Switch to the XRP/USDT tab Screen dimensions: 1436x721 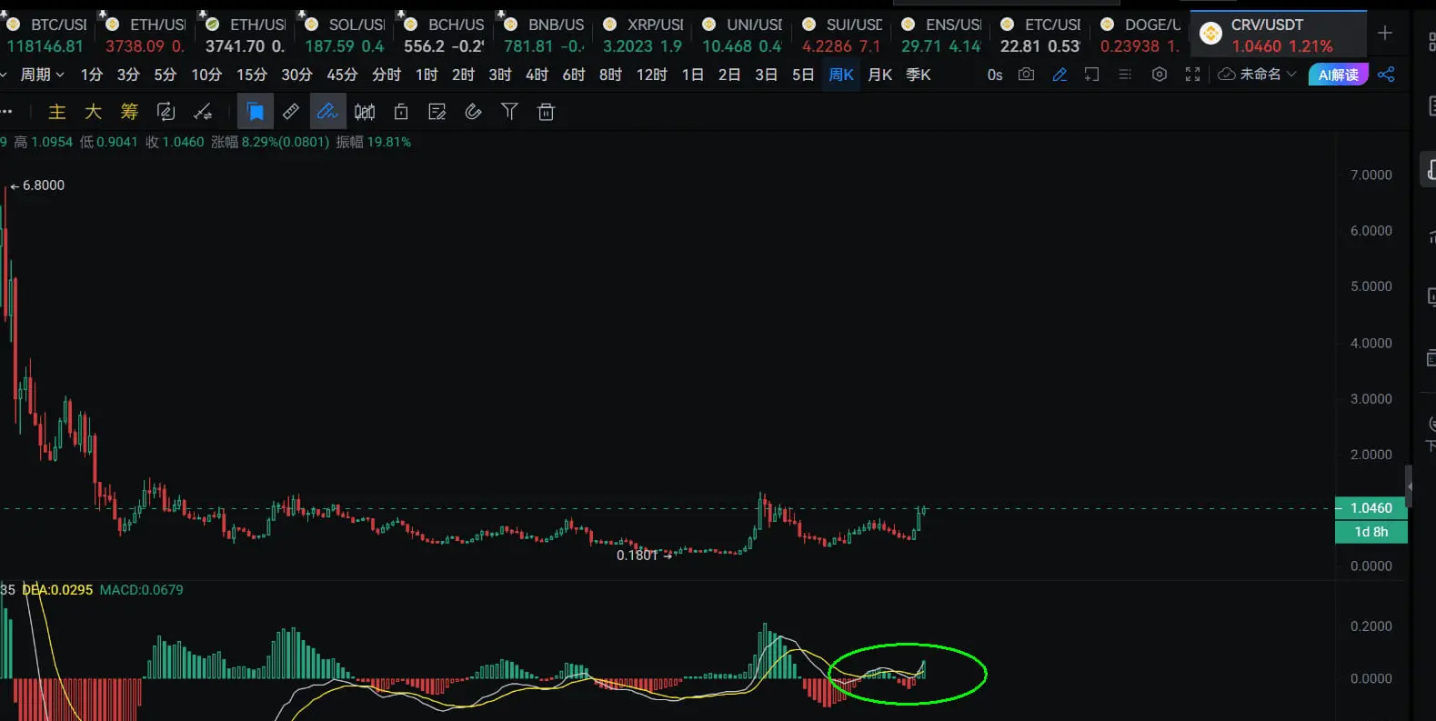(x=643, y=35)
